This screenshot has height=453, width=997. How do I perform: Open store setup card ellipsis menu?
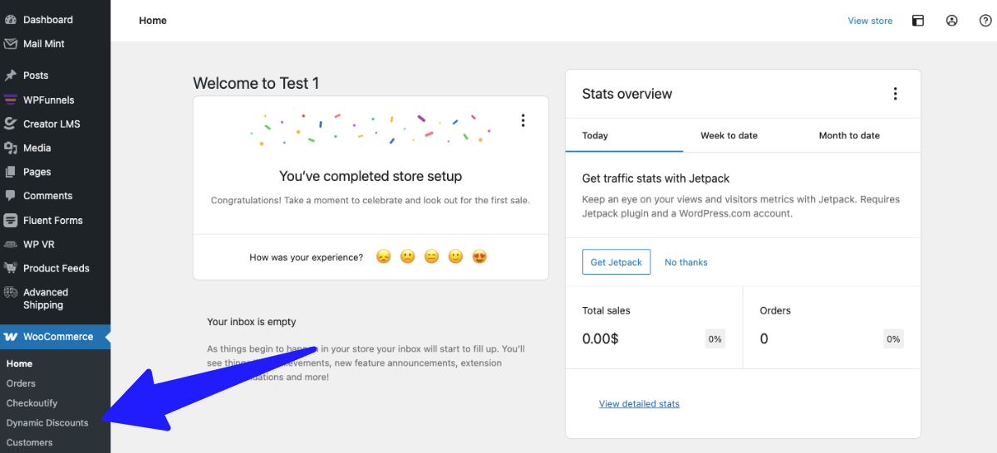(x=523, y=120)
